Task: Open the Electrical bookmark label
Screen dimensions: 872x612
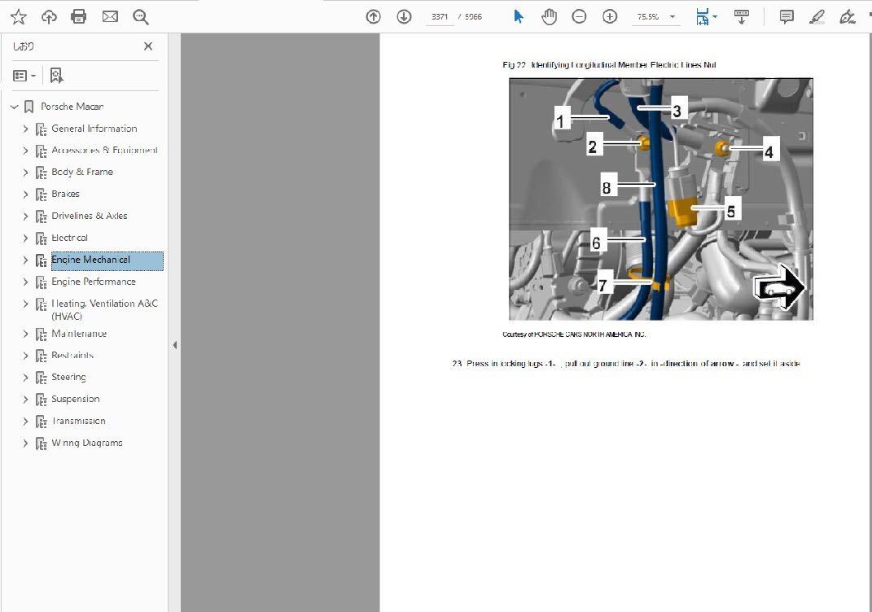Action: [x=69, y=238]
